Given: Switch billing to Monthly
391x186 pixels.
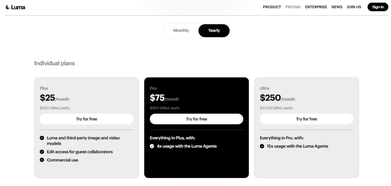Looking at the screenshot, I should [x=181, y=30].
